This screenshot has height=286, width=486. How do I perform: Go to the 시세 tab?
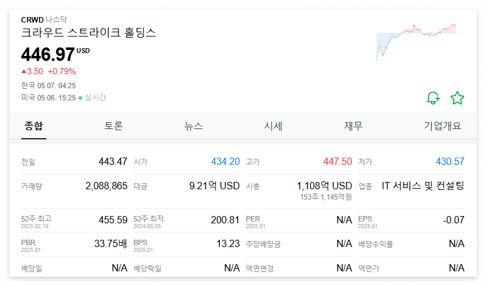[273, 126]
